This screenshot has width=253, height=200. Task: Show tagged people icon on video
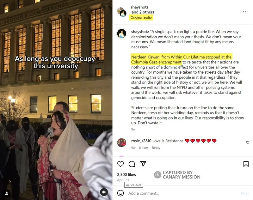point(7,193)
